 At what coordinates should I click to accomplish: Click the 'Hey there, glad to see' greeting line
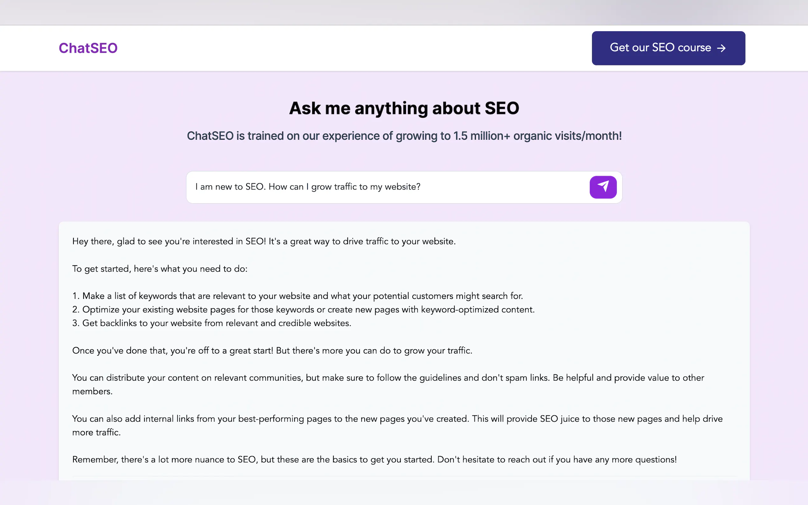pos(264,241)
